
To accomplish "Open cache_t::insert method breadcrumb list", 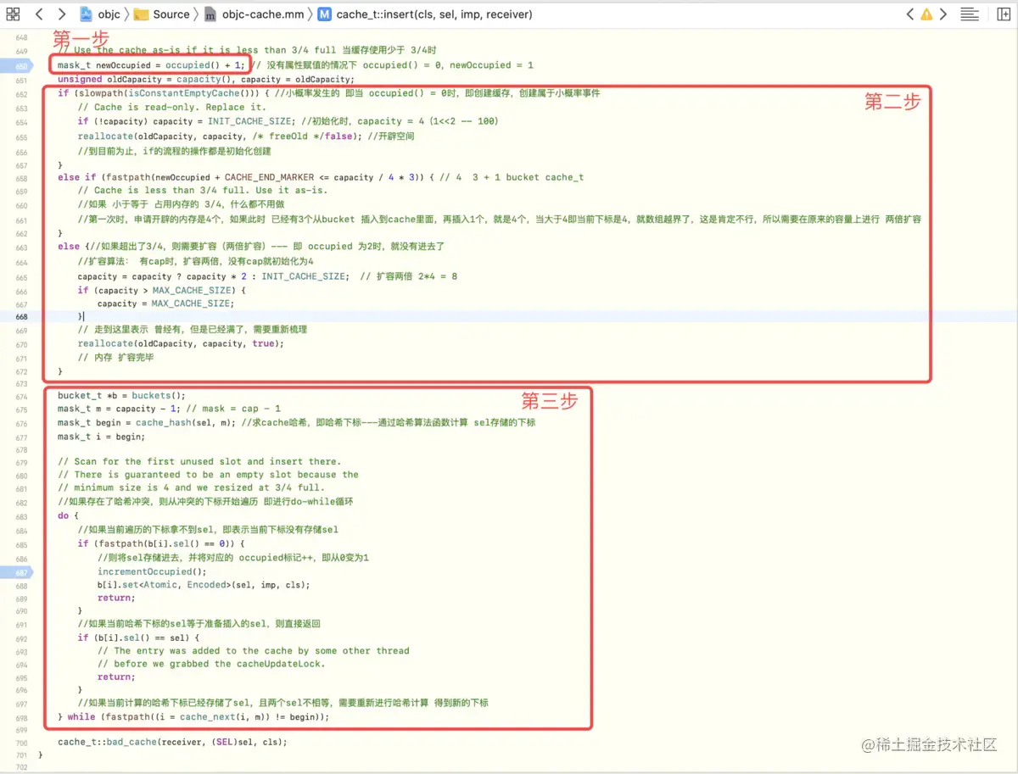I will click(x=425, y=14).
